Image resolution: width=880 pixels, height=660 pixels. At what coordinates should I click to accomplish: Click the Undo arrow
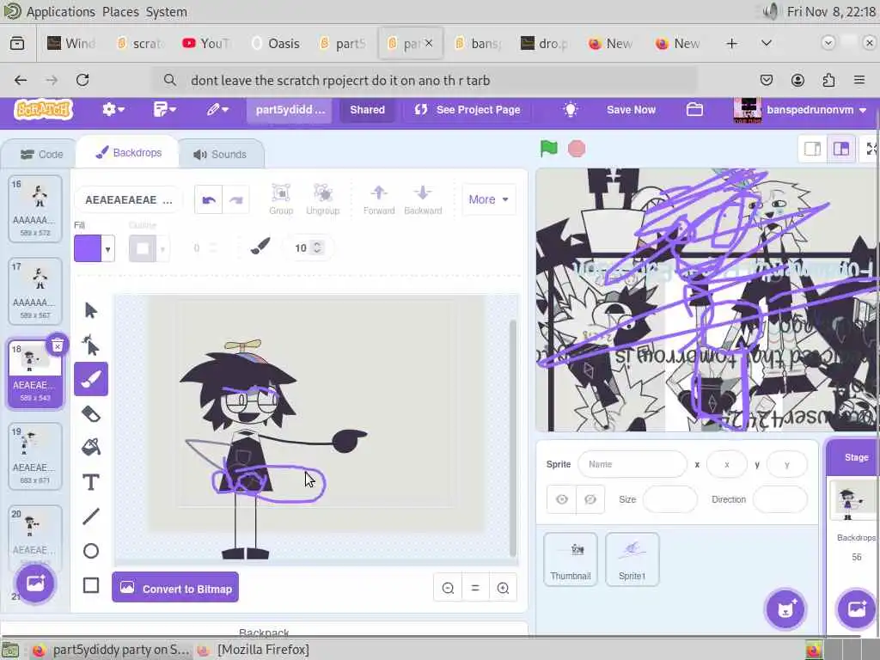click(x=209, y=199)
